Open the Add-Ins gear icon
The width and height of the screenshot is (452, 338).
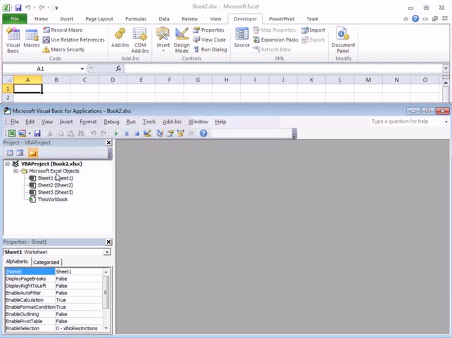pyautogui.click(x=120, y=37)
